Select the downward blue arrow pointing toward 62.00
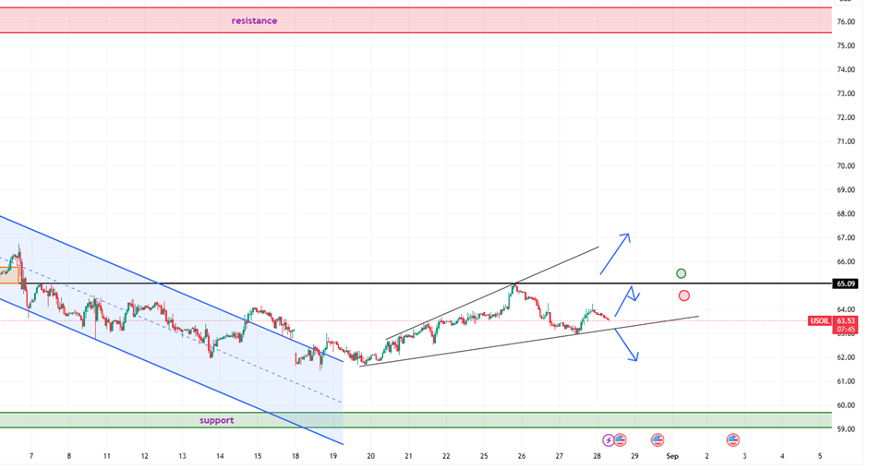This screenshot has height=470, width=869. (x=626, y=344)
